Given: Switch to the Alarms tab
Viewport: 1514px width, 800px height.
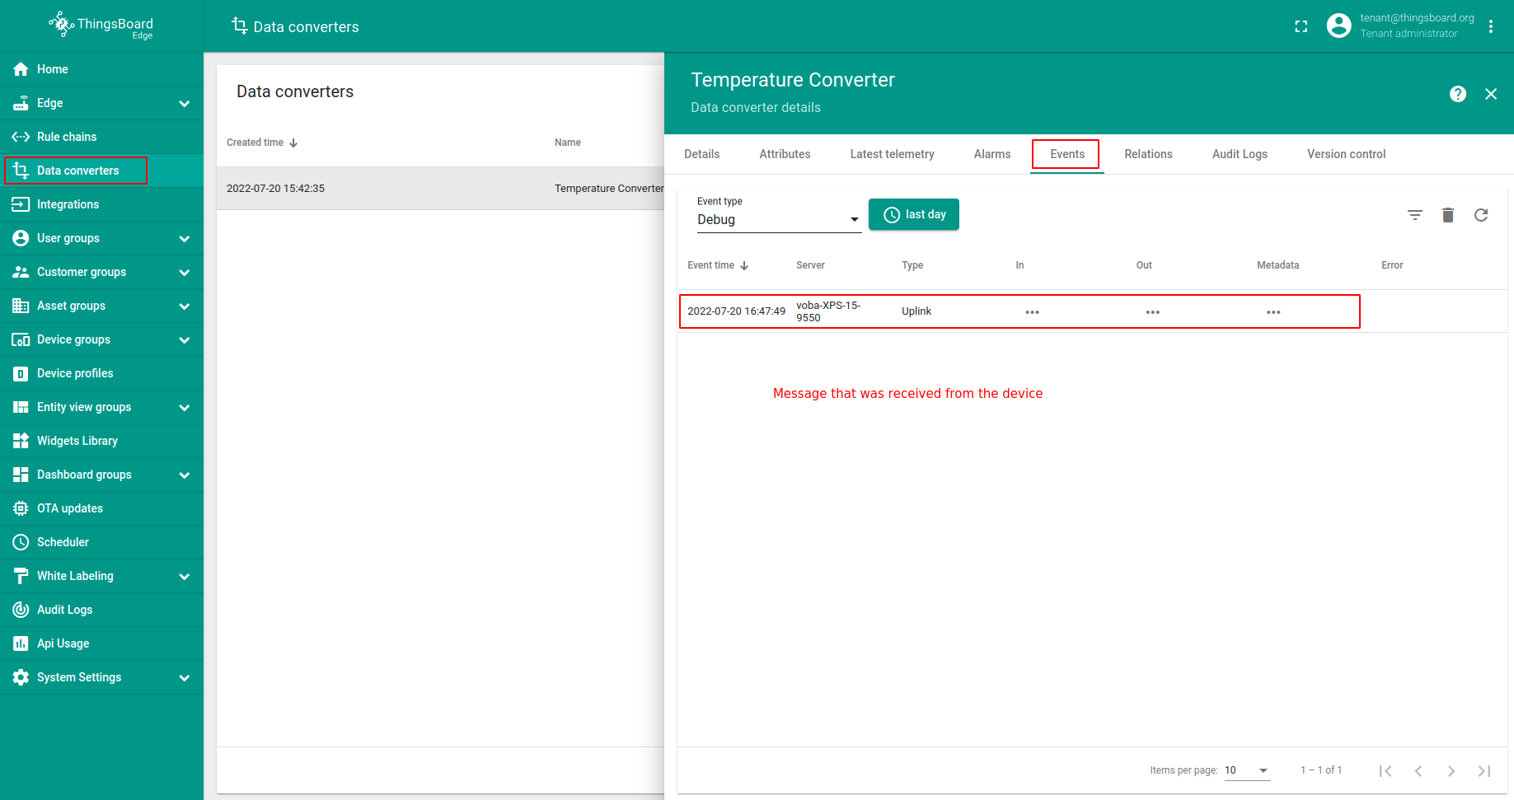Looking at the screenshot, I should coord(992,154).
